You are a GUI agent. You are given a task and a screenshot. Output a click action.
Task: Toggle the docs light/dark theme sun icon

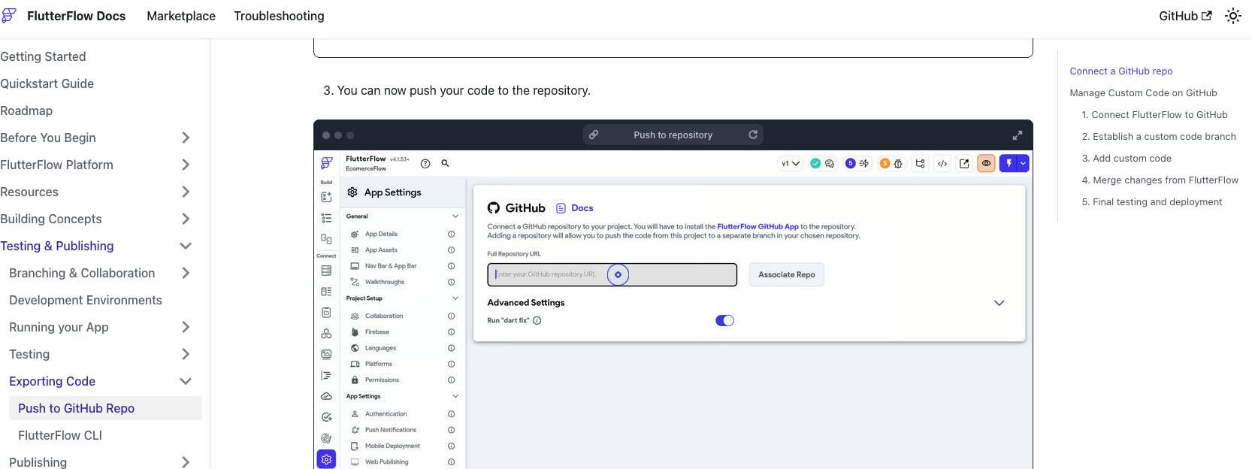click(1233, 16)
